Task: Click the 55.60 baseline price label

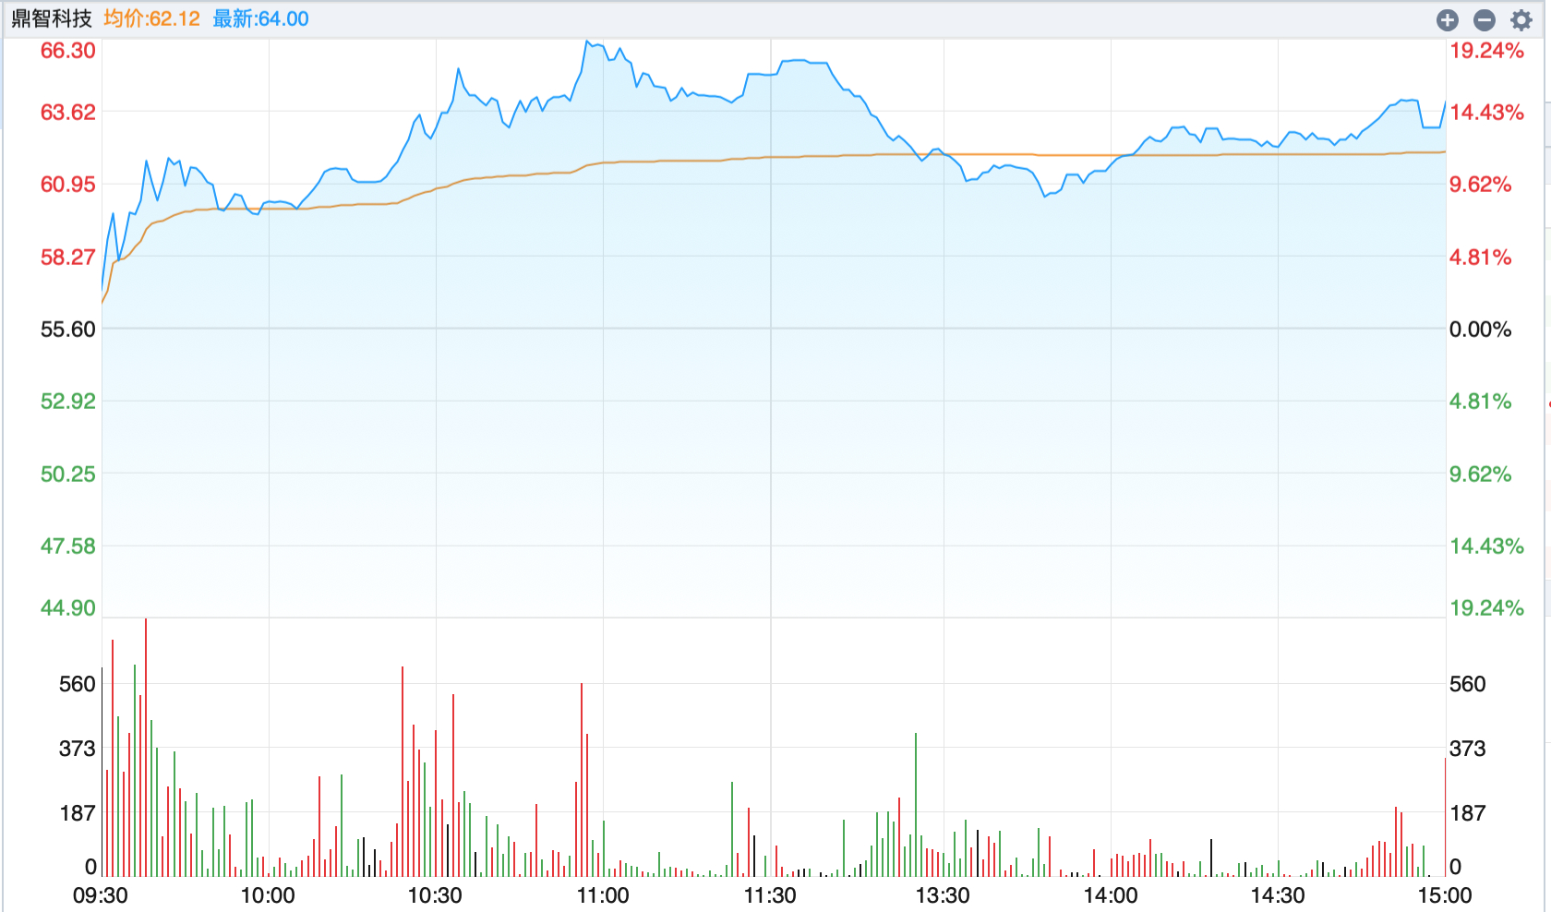Action: [x=67, y=330]
